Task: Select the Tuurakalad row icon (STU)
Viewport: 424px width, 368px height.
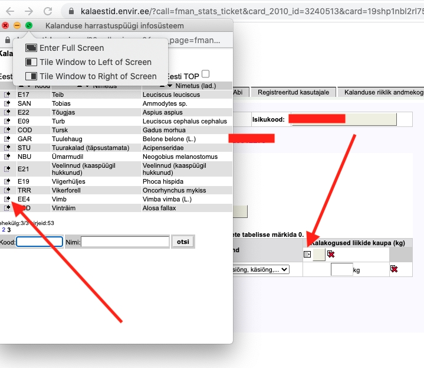Action: (x=7, y=148)
